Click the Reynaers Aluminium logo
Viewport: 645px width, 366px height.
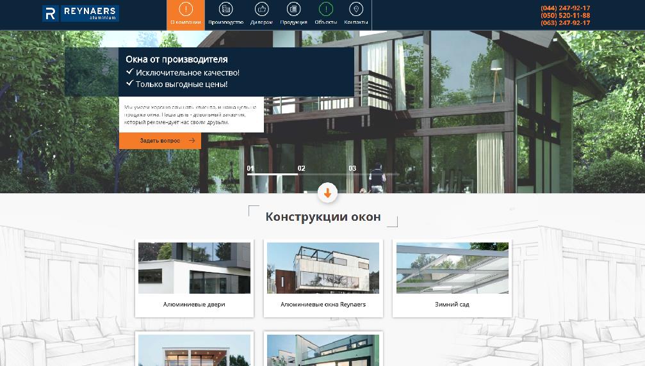(81, 13)
